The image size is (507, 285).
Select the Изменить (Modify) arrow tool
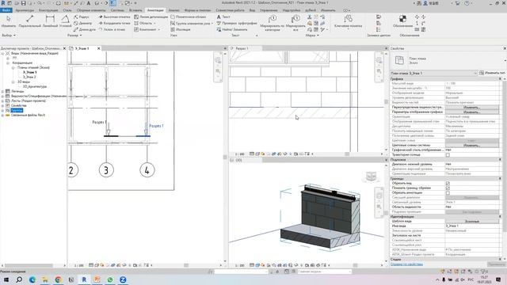coord(9,21)
